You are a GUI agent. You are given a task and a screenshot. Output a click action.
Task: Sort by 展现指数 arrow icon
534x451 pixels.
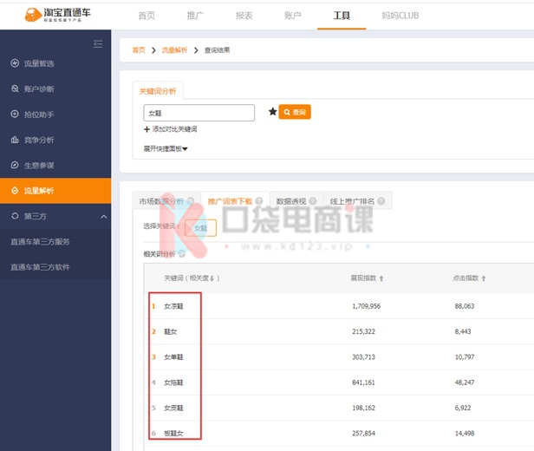pos(381,278)
